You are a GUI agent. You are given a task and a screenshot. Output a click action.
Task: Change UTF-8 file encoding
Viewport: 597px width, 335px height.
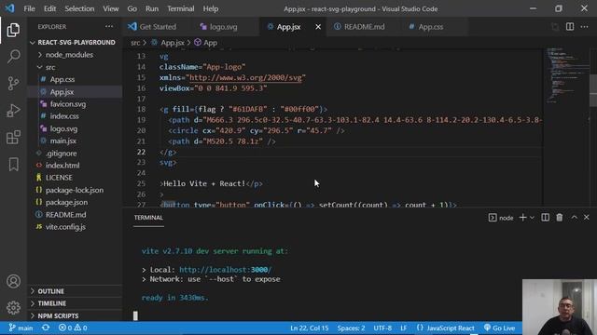click(382, 328)
